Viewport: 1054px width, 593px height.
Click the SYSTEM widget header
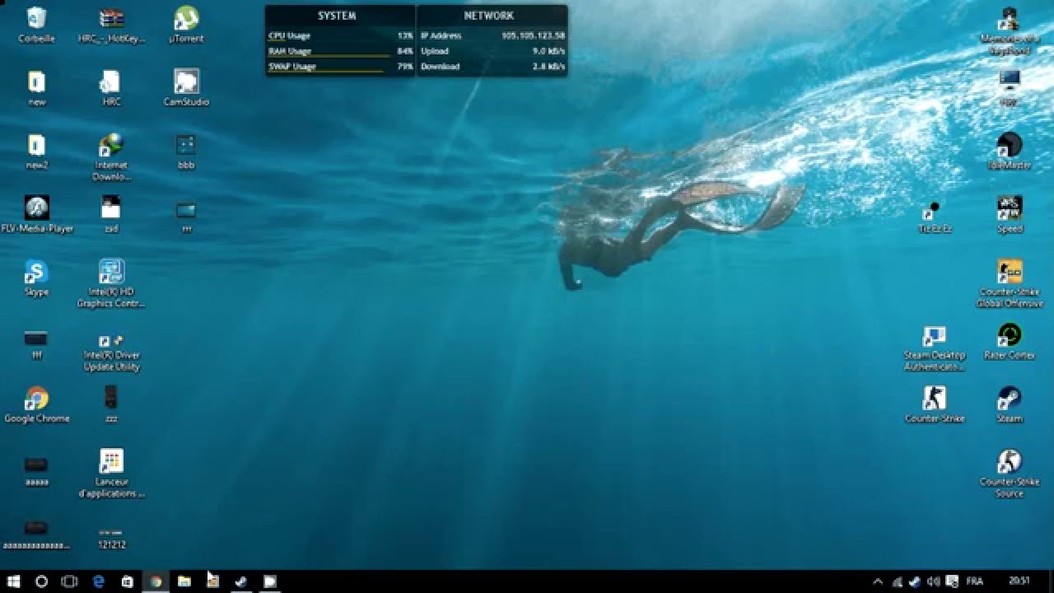pos(337,16)
